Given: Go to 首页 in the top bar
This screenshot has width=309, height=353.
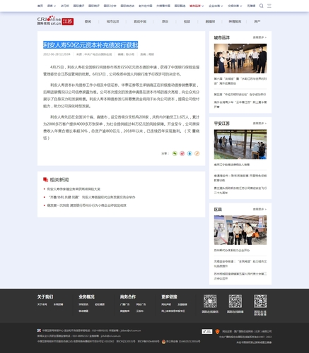Looking at the screenshot, I should (x=40, y=6).
